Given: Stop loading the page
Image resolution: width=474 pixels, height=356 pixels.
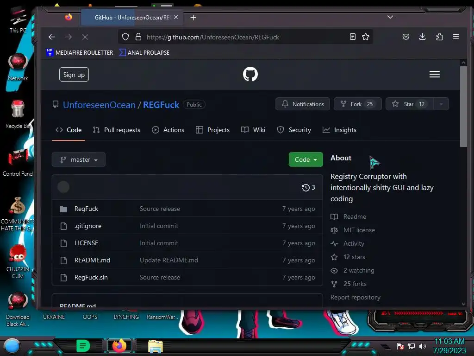Looking at the screenshot, I should tap(85, 37).
